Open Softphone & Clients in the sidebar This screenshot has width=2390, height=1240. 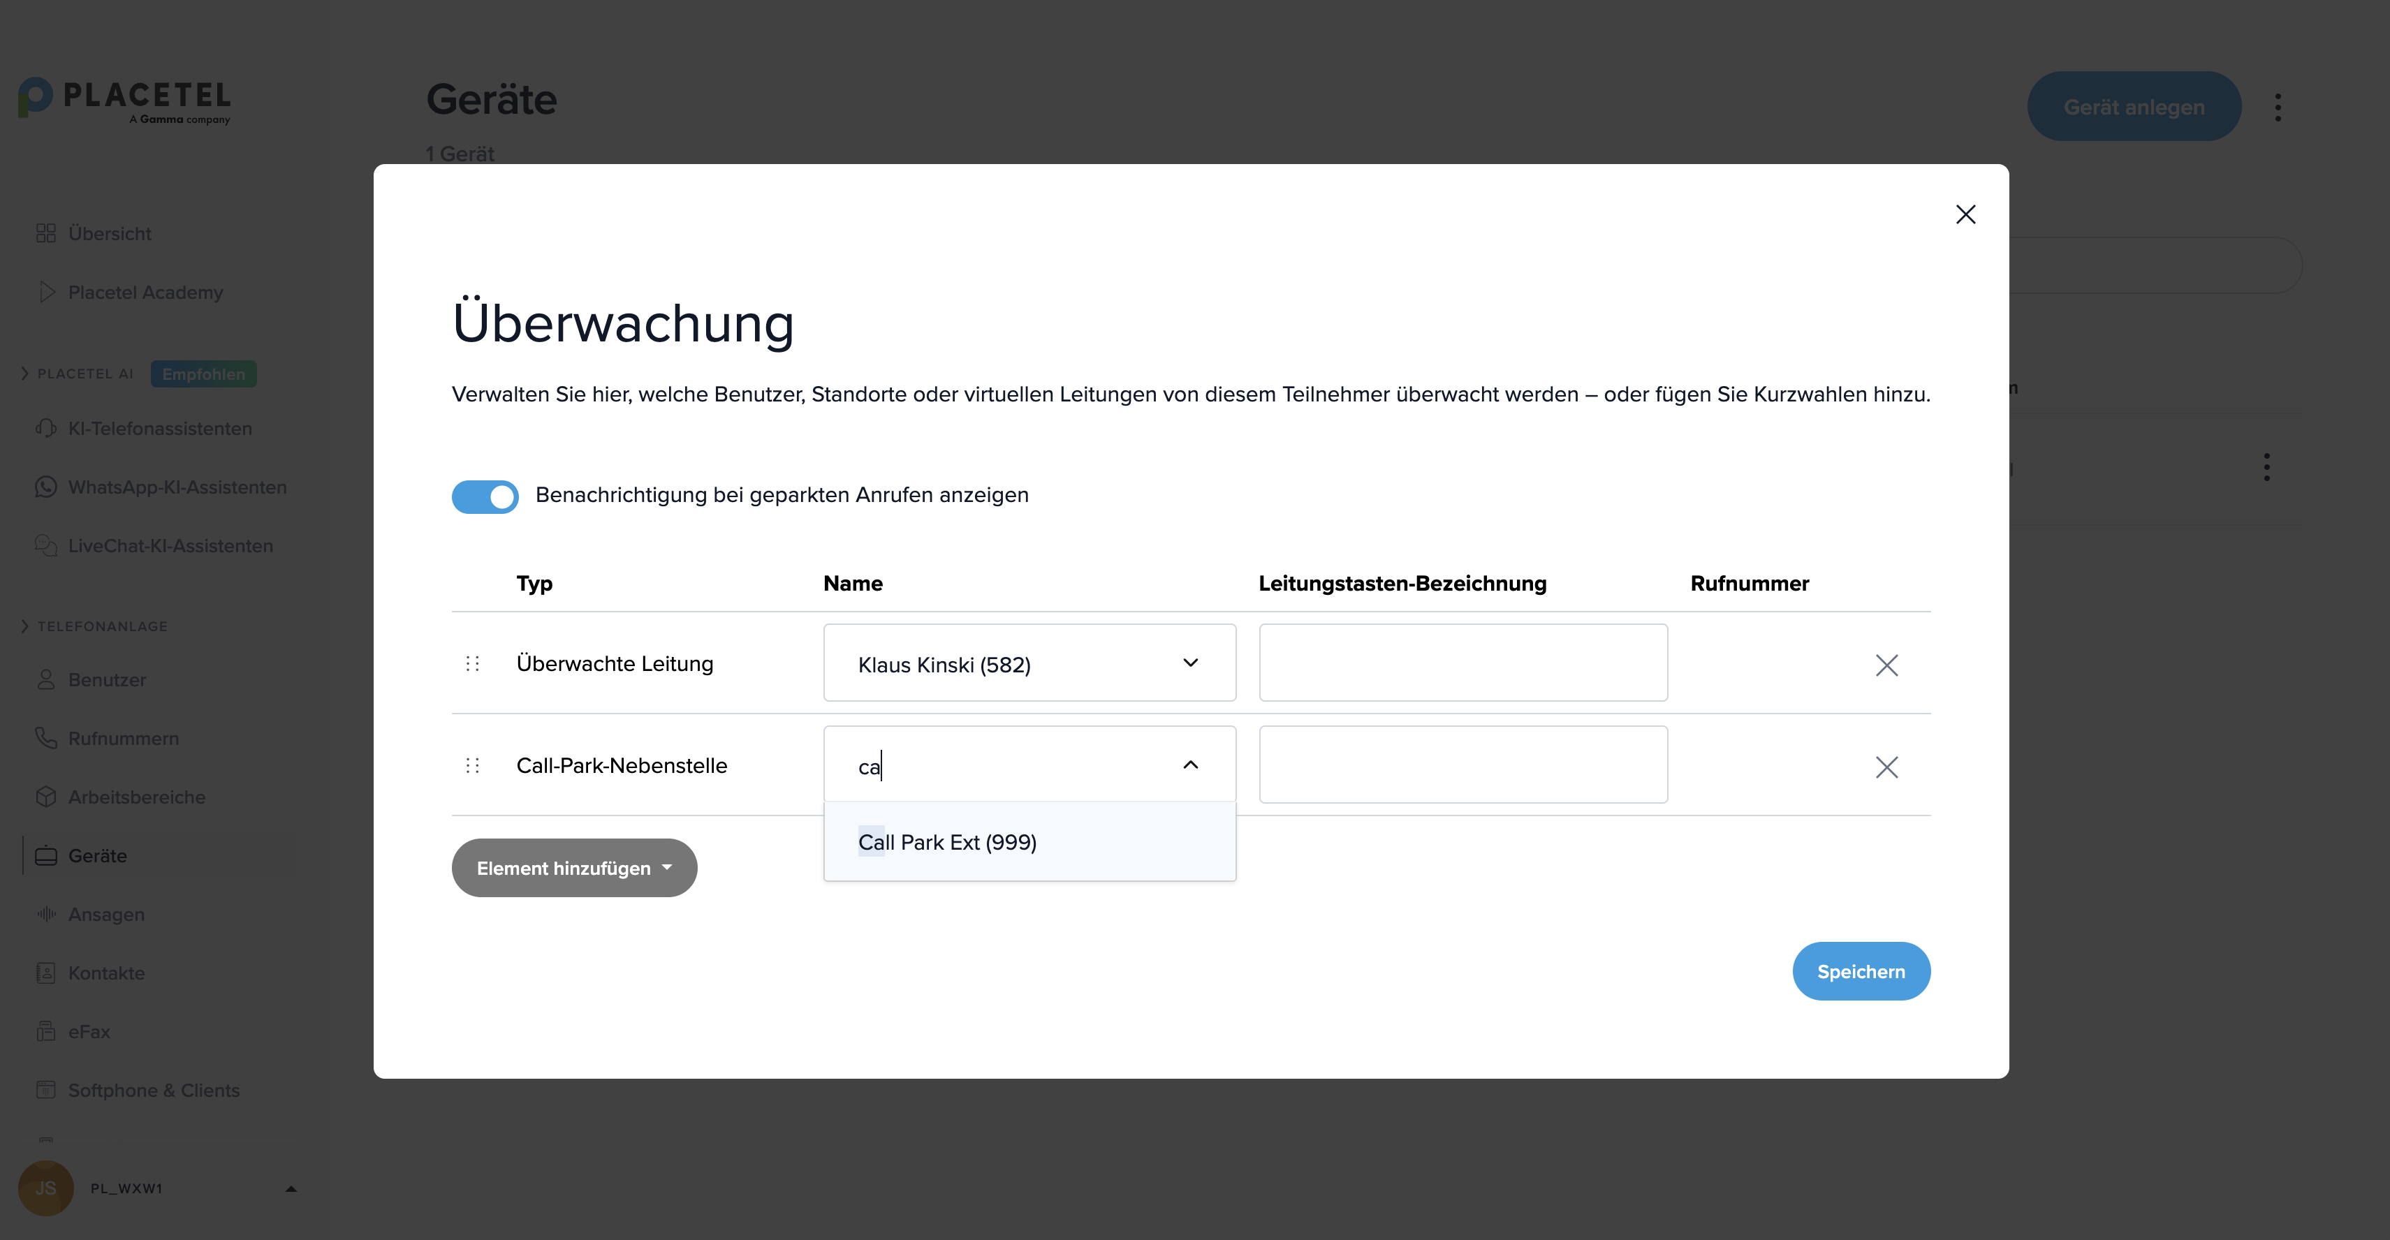point(154,1090)
